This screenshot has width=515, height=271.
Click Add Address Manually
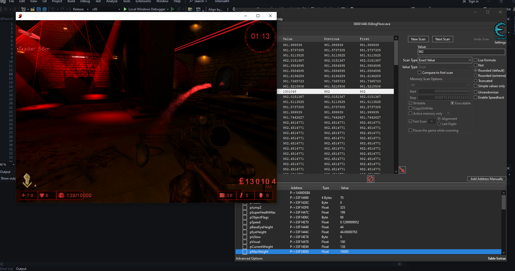pyautogui.click(x=486, y=179)
